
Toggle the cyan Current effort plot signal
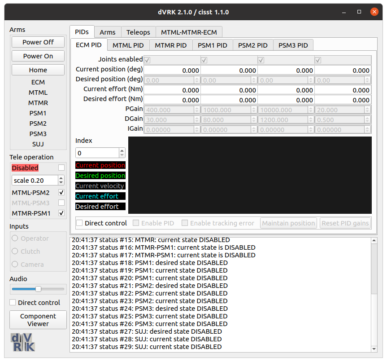[100, 196]
